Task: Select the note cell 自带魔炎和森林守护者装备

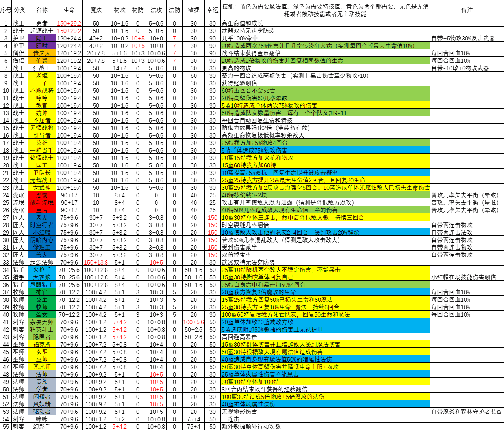Action: 467,412
